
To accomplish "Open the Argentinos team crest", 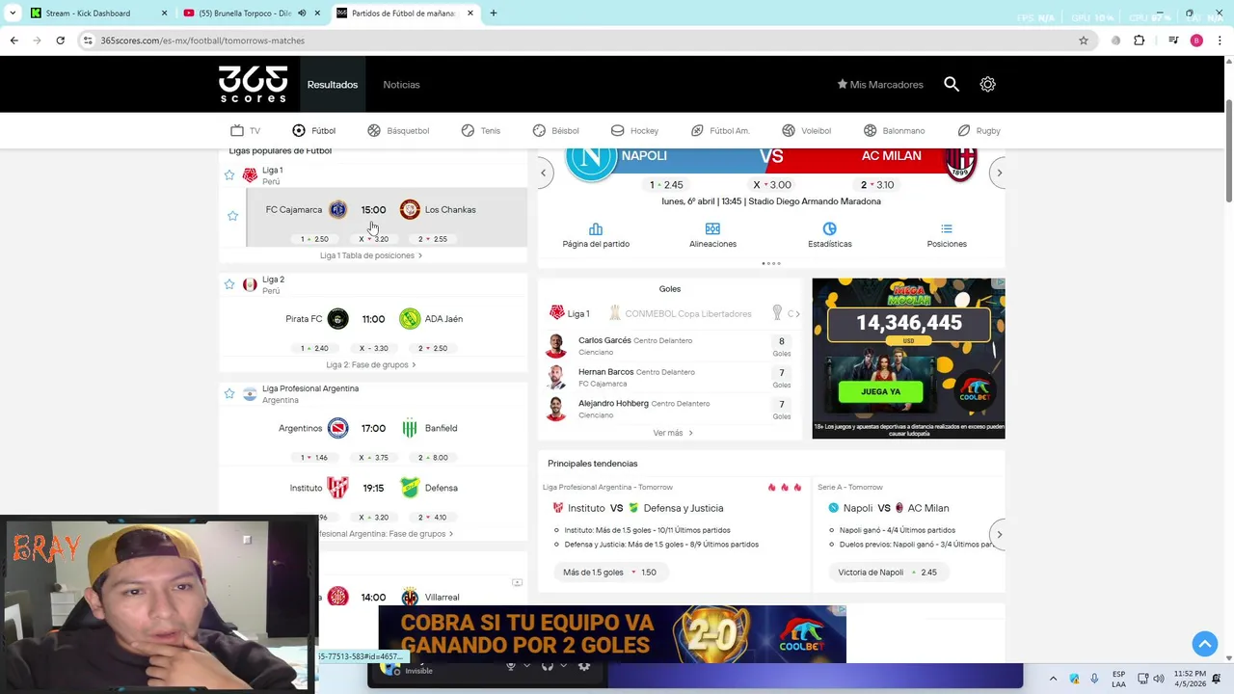I will coord(337,428).
